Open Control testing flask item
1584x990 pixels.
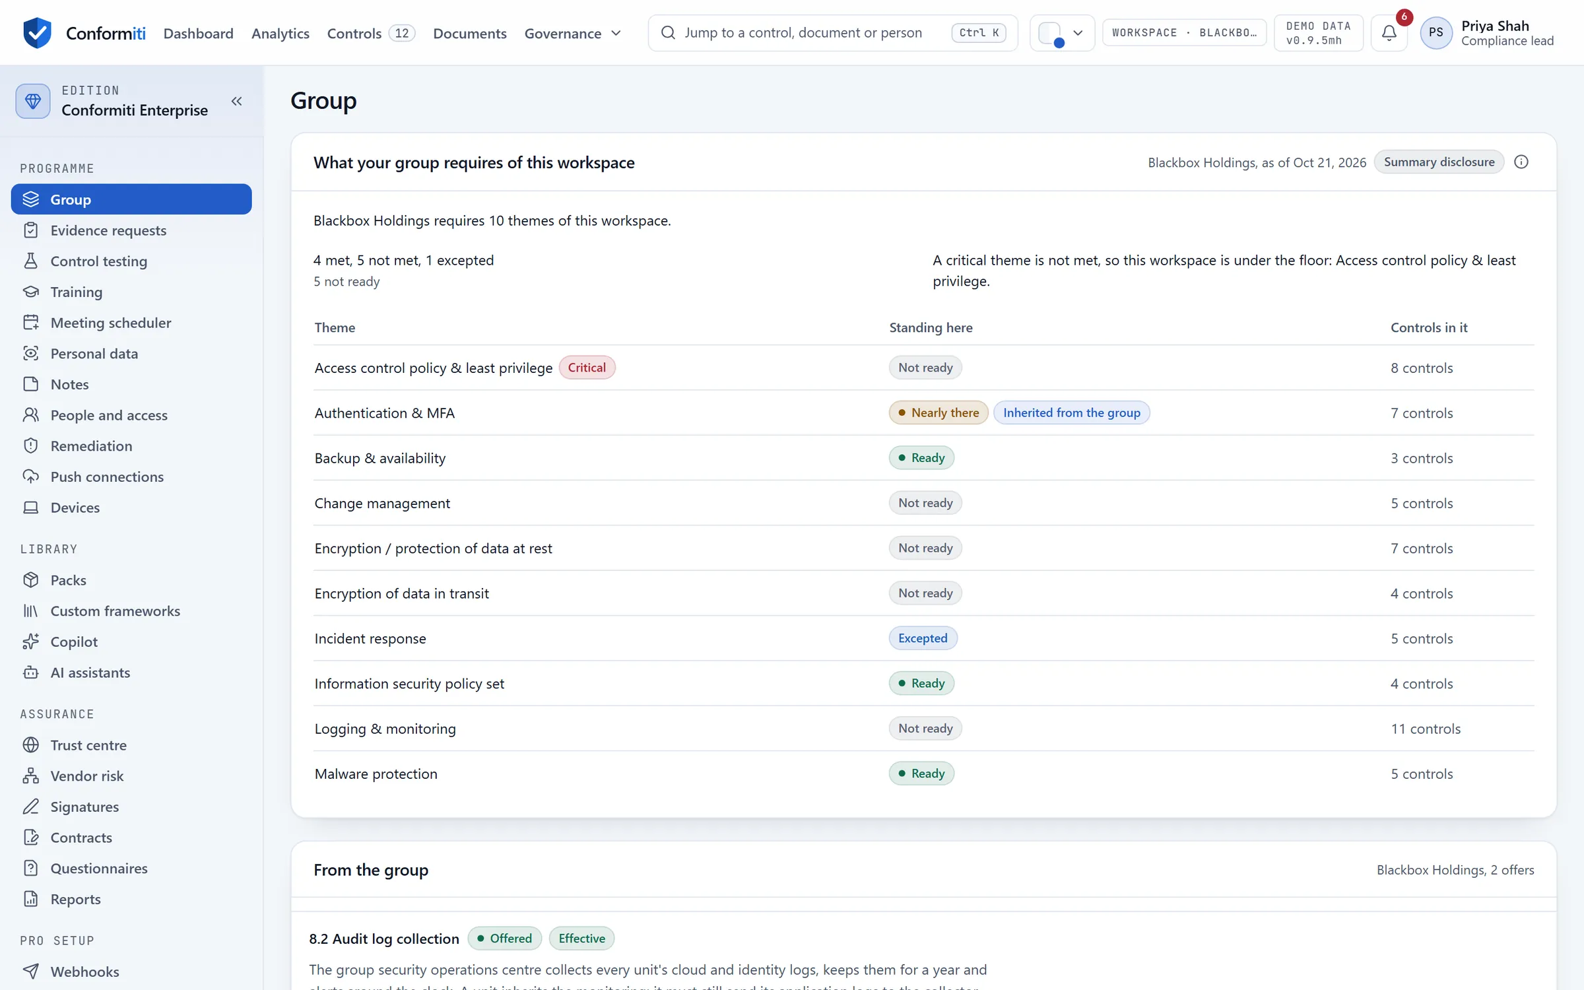131,261
